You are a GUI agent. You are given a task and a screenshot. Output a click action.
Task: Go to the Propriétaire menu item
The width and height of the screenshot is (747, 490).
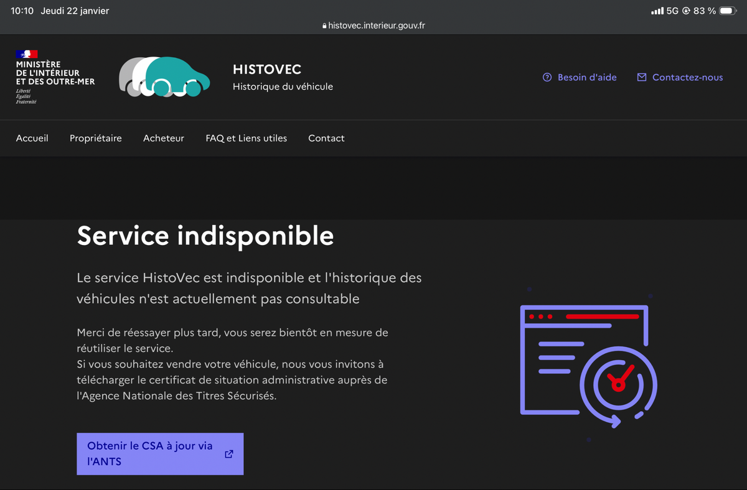96,138
